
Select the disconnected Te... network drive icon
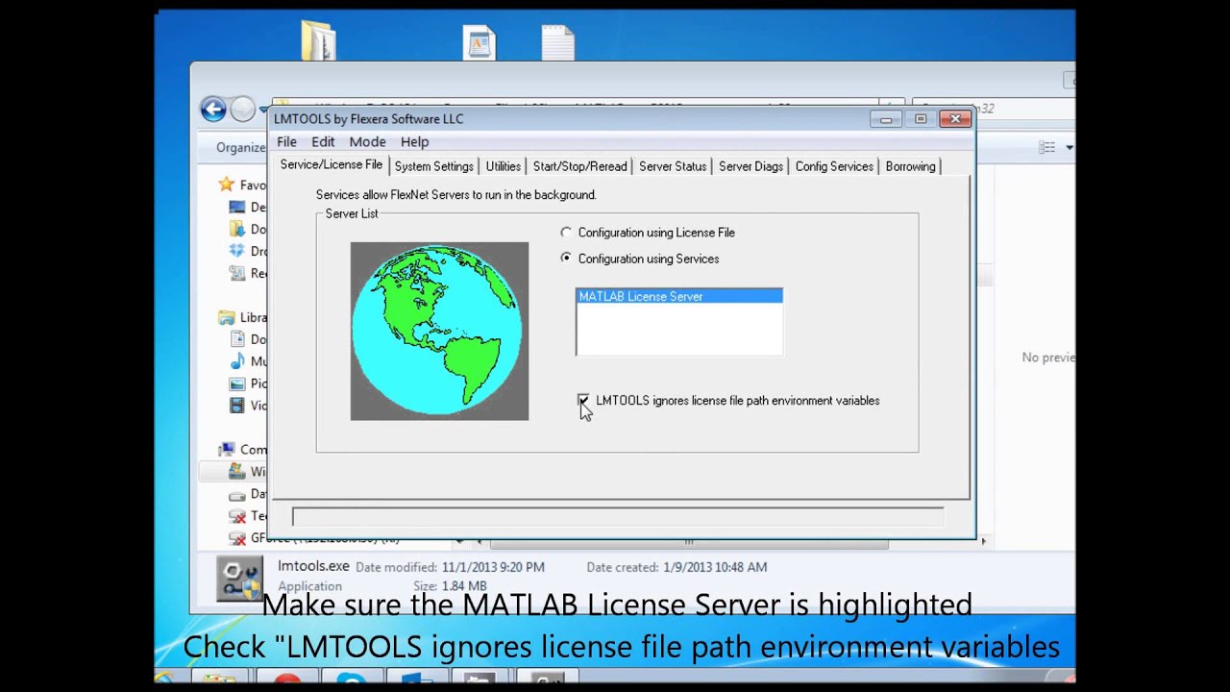236,516
